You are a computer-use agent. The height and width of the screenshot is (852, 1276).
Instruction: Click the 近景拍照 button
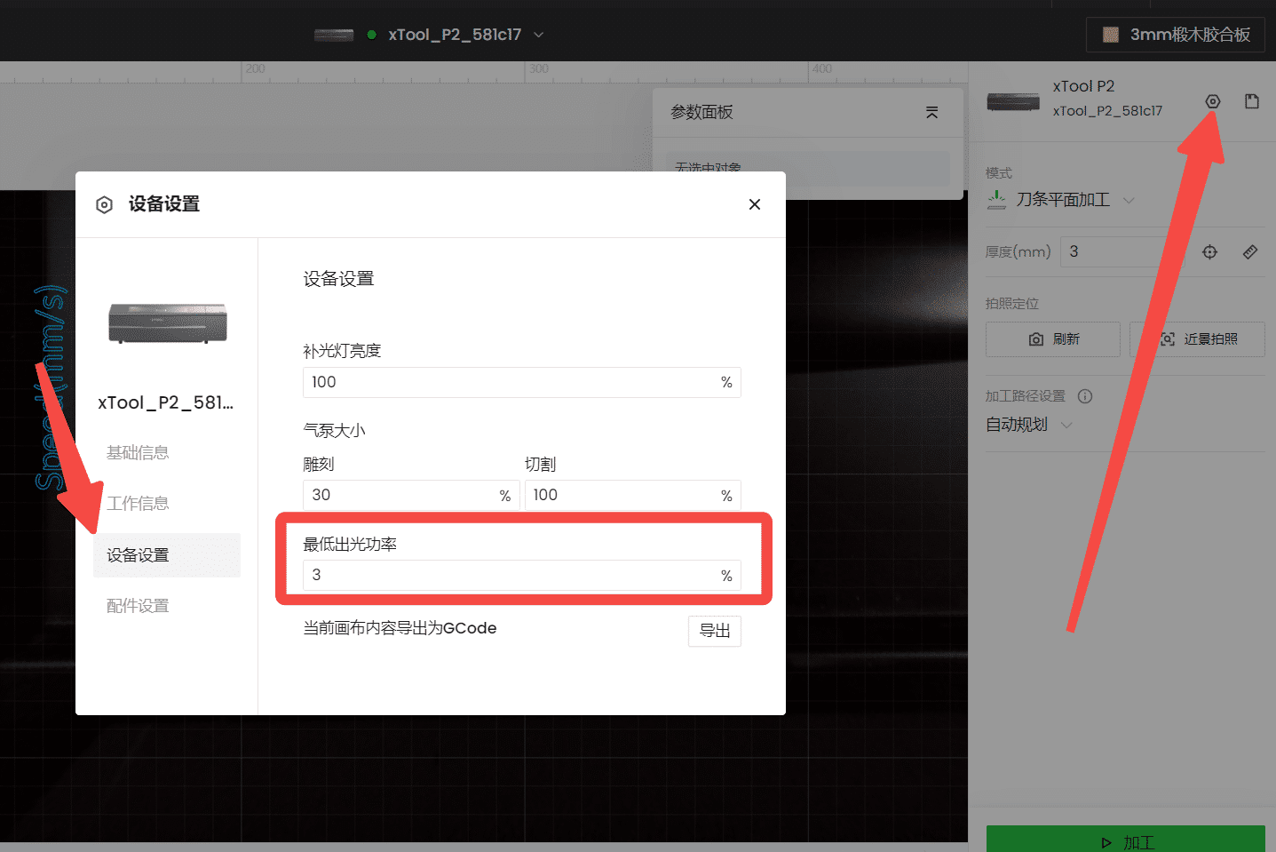click(1198, 339)
